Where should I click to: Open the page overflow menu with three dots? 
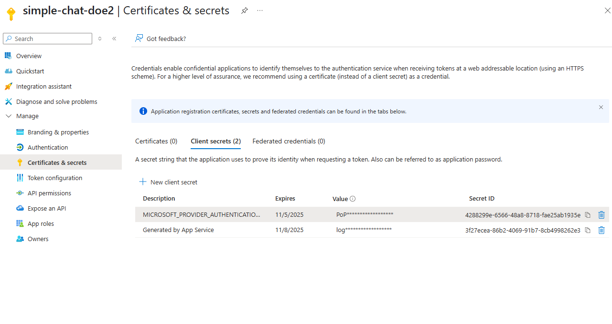tap(259, 10)
